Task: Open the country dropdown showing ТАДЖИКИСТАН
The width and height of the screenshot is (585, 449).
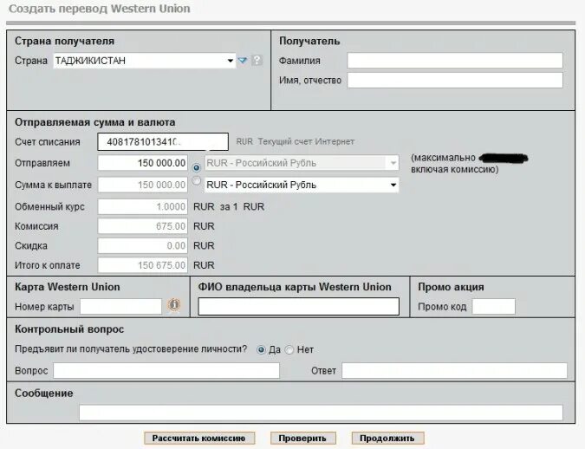Action: (x=145, y=61)
